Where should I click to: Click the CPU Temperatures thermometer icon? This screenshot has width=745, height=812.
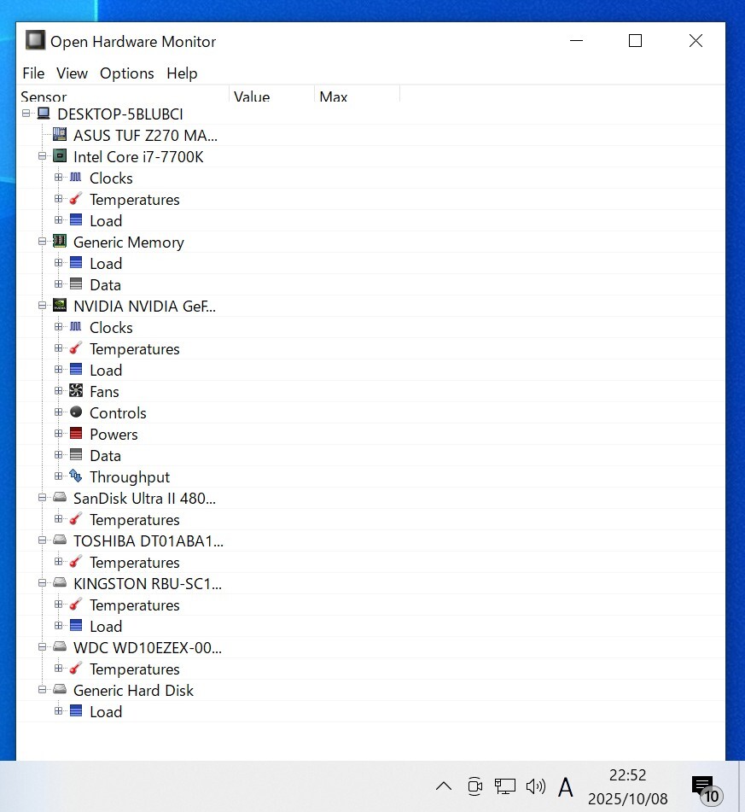tap(76, 199)
